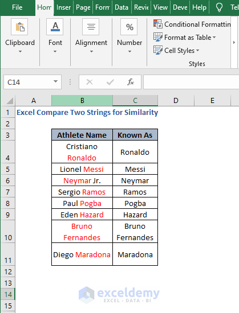Select the 'Lionel Messi' cell
This screenshot has width=239, height=313.
click(x=82, y=169)
